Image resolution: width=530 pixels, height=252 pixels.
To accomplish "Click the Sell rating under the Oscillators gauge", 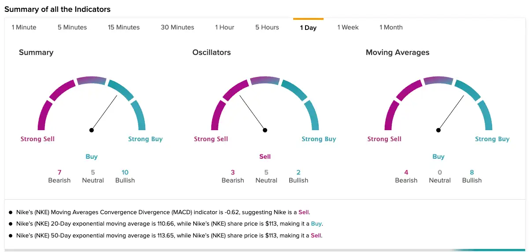I will click(x=265, y=157).
